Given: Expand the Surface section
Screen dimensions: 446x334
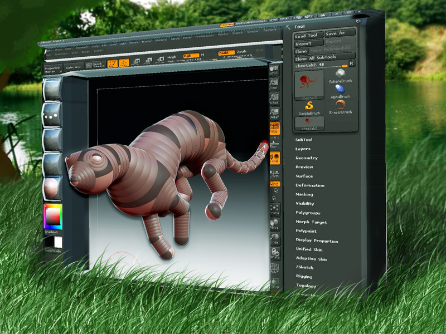Looking at the screenshot, I should pos(304,176).
